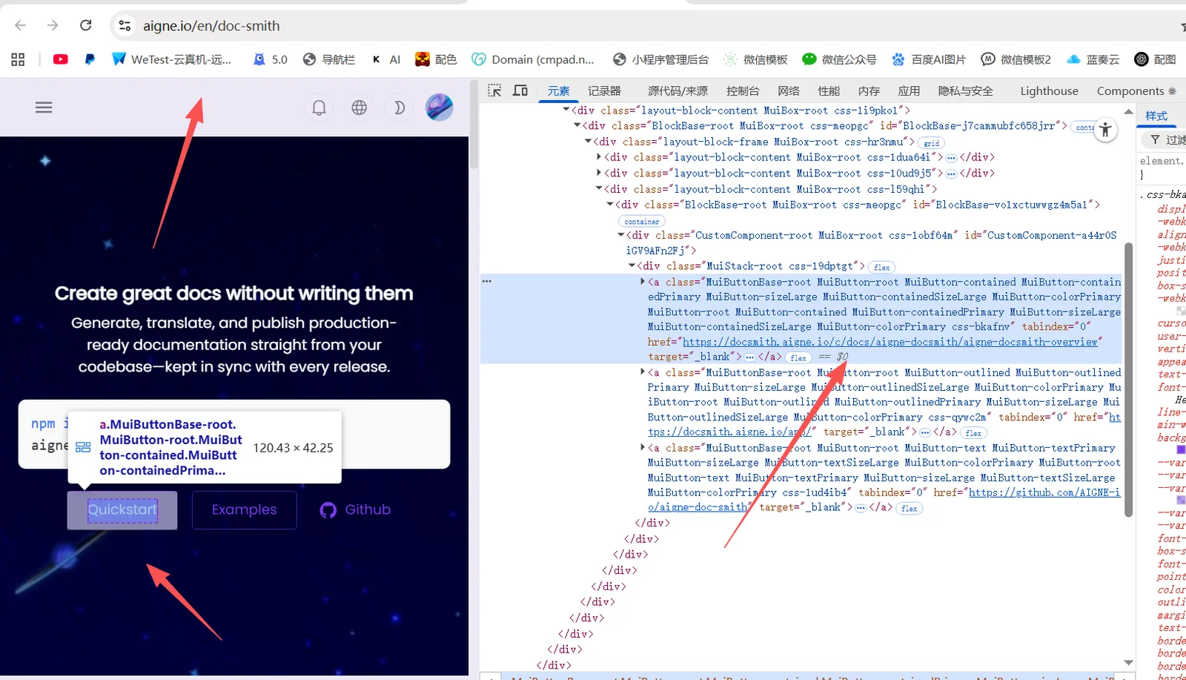Activate the DevTools inspect element picker icon

coord(494,90)
